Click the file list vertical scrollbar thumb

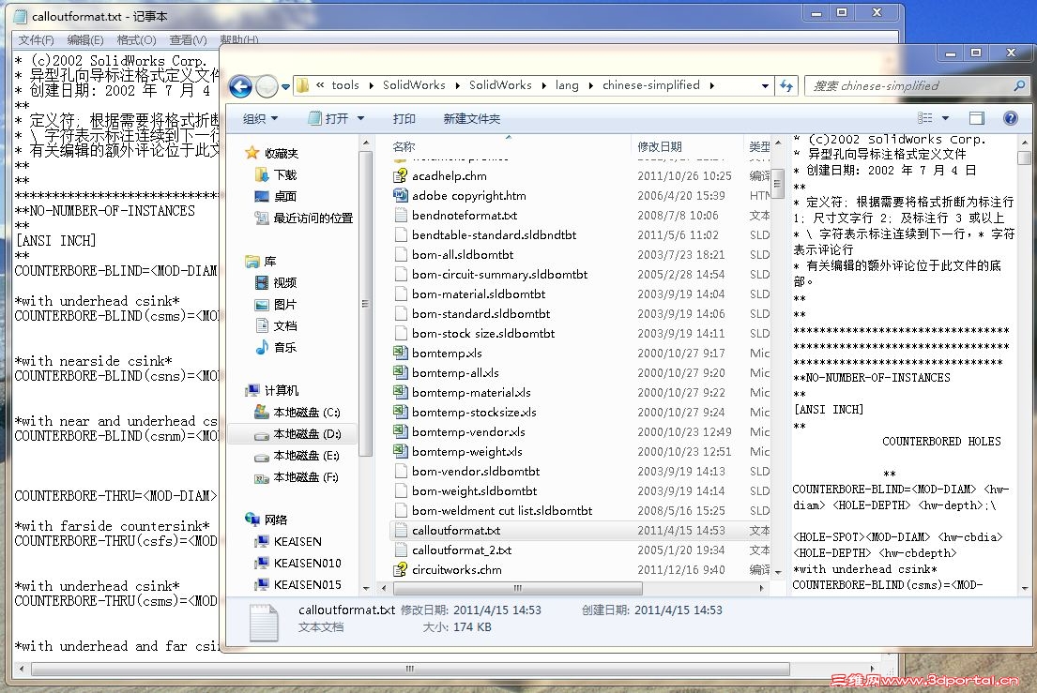coord(778,183)
